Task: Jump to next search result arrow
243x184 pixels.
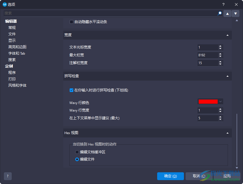Action: [x=235, y=14]
